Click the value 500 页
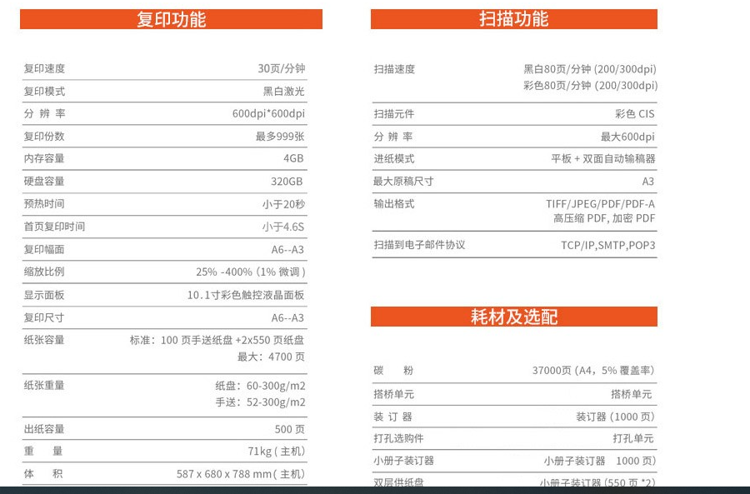The image size is (750, 494). 290,429
